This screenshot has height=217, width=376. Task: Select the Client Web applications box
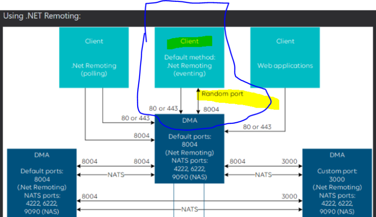tap(285, 58)
